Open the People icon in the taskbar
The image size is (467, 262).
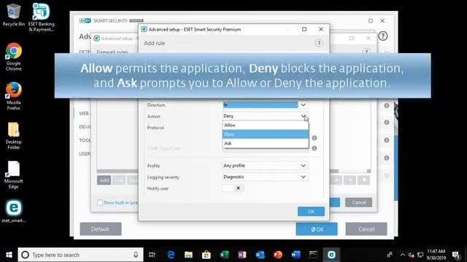click(x=389, y=255)
